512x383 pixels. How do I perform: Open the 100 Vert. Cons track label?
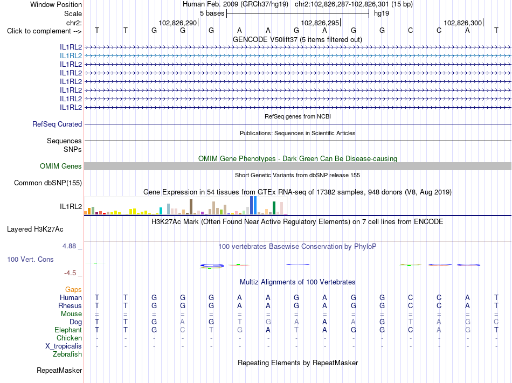[x=30, y=259]
